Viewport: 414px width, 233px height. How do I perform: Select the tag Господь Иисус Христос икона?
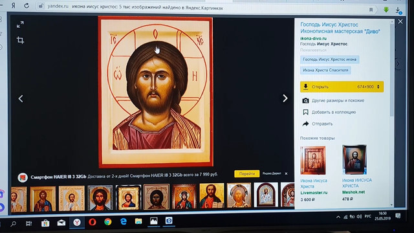pyautogui.click(x=329, y=60)
